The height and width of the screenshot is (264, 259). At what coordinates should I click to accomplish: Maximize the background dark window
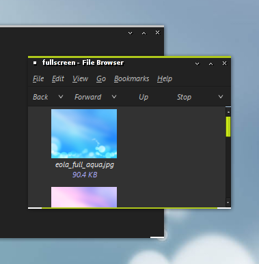[x=144, y=33]
